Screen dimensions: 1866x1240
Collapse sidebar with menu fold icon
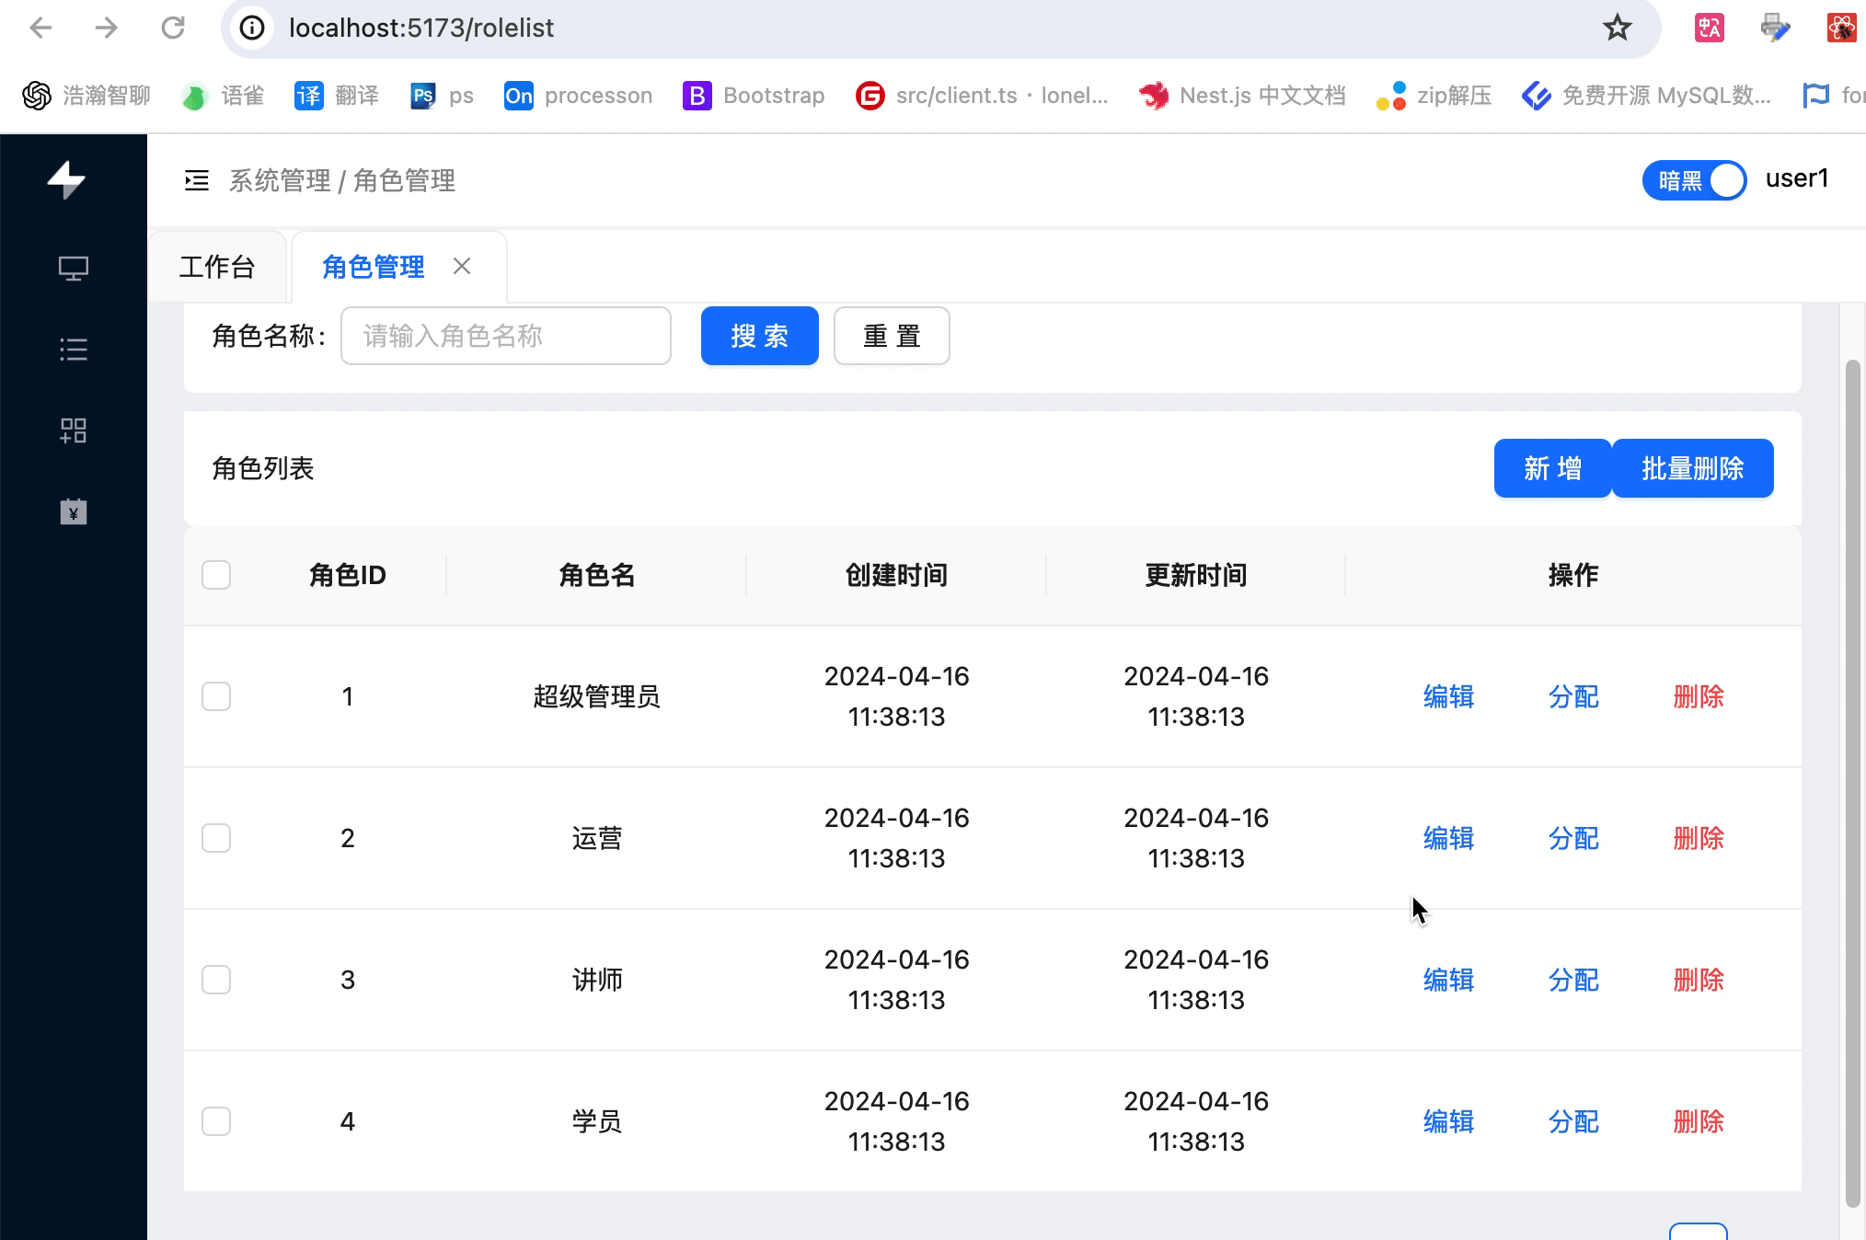[x=197, y=180]
